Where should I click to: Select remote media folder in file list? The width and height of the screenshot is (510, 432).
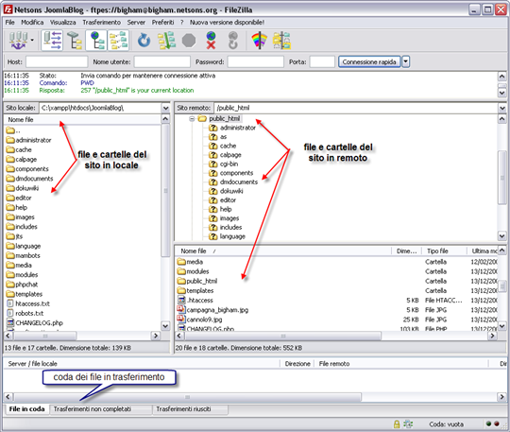(x=195, y=262)
